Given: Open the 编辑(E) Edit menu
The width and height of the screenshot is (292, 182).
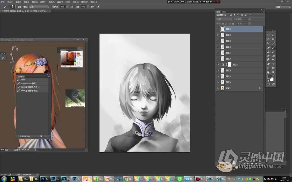Looking at the screenshot, I should 18,2.
